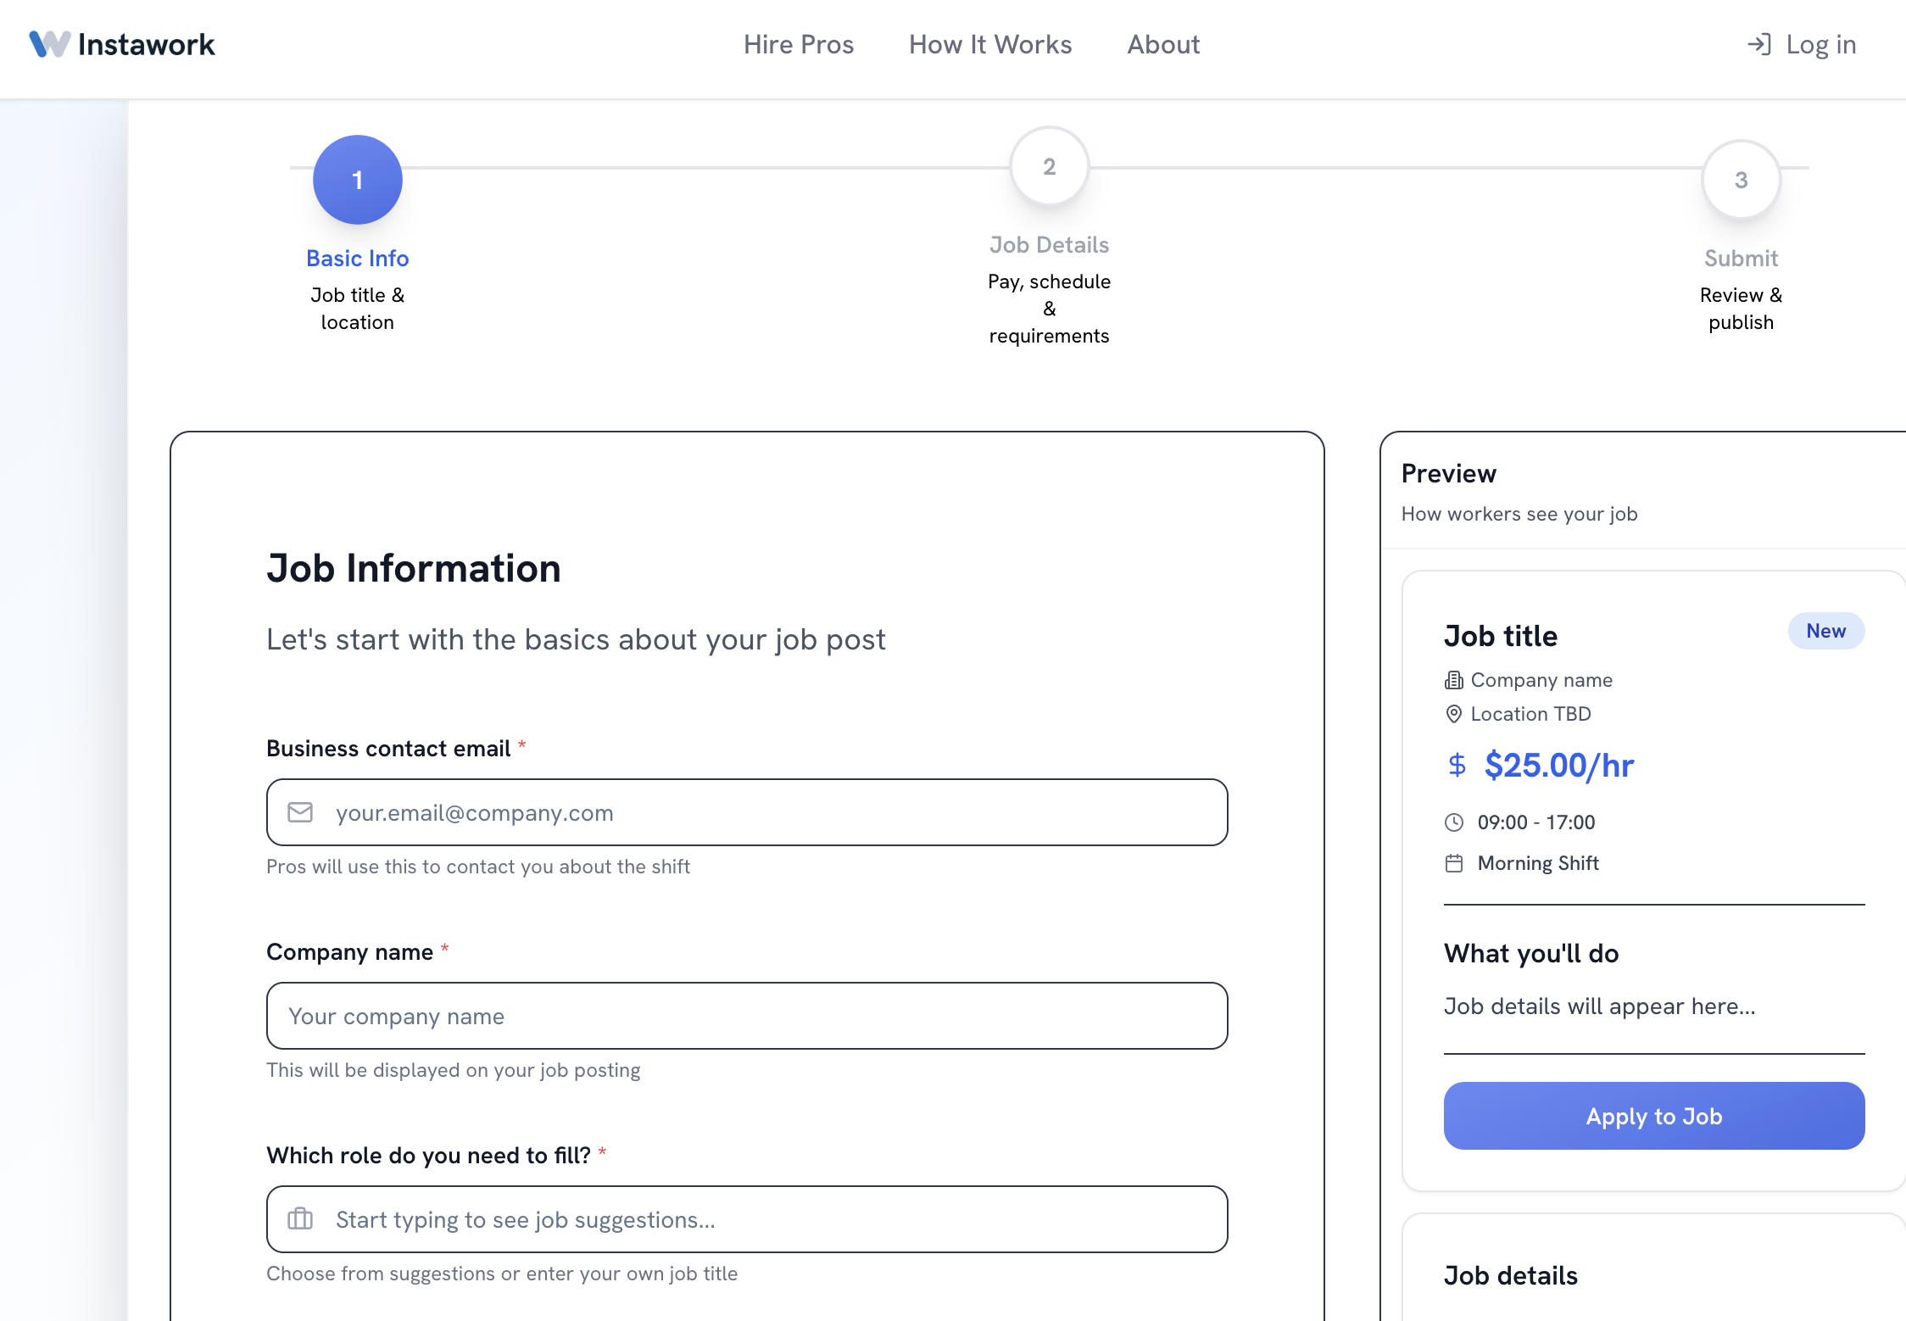Focus the Company name input field
This screenshot has width=1906, height=1321.
pyautogui.click(x=747, y=1016)
